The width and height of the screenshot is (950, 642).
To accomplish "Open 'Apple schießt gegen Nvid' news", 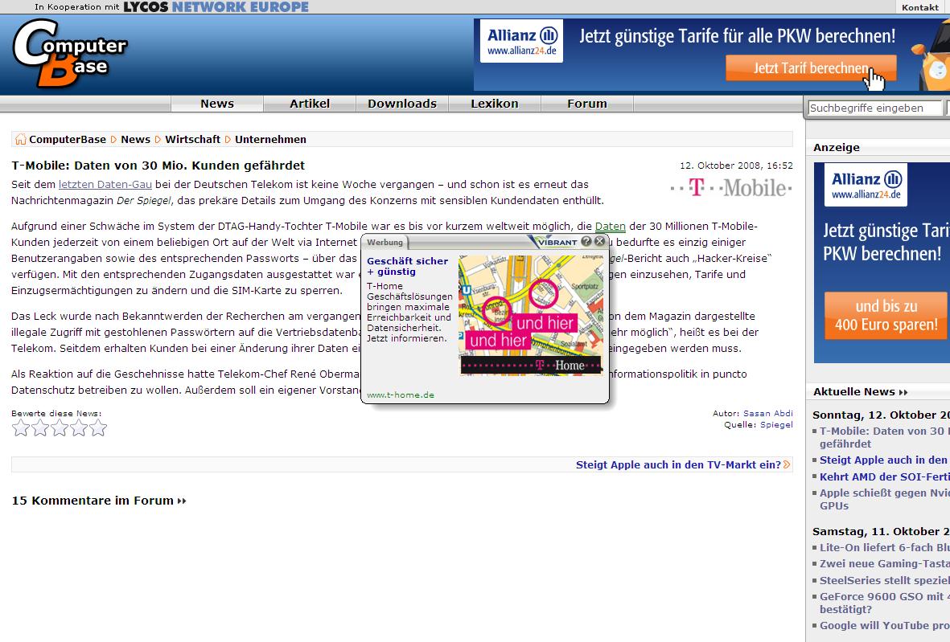I will pos(885,499).
